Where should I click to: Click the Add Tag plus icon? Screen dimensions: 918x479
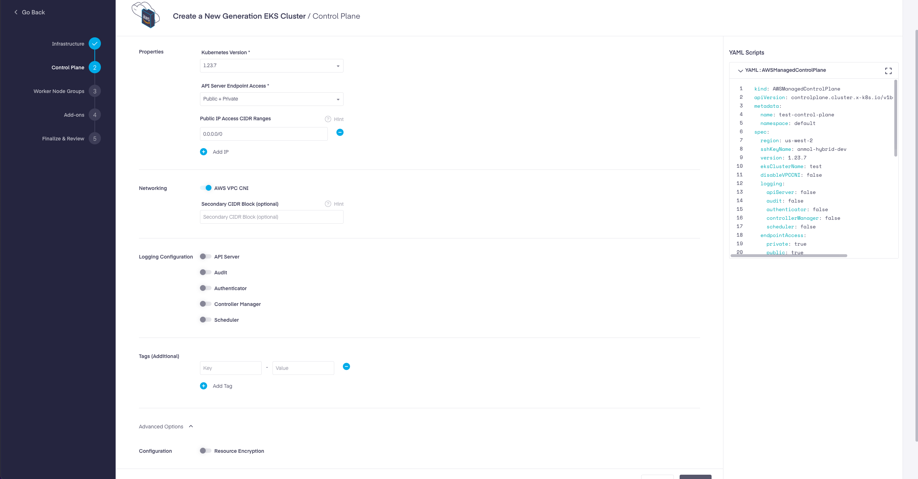204,386
